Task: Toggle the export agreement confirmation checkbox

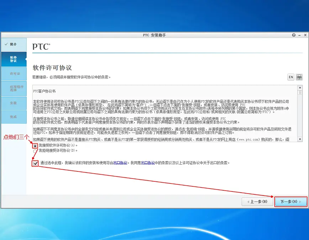Action: tap(35, 163)
